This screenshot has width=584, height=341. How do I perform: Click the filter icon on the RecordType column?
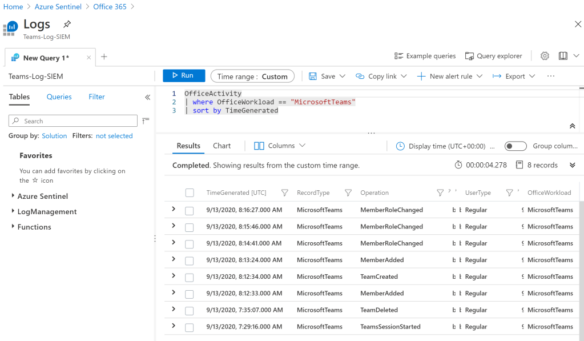coord(348,193)
